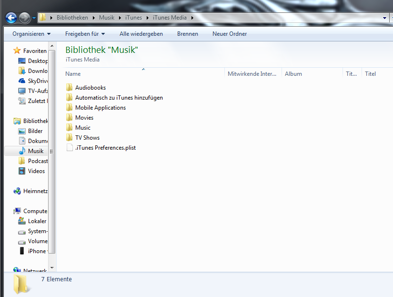Screen dimensions: 393x297
Task: Open the Organisieren menu
Action: point(31,34)
